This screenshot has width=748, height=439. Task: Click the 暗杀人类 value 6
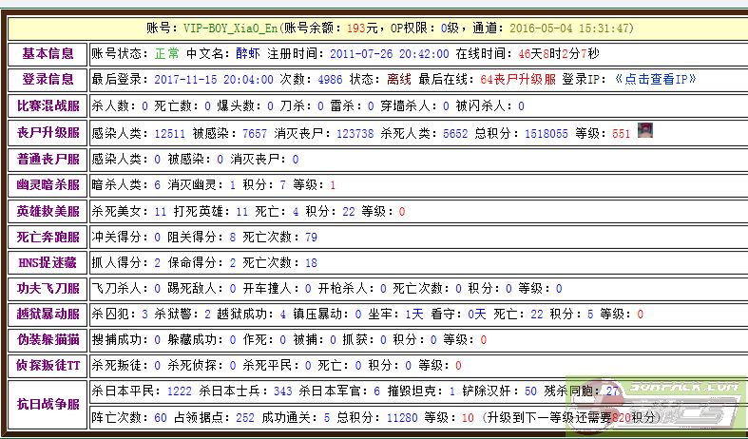(x=158, y=185)
